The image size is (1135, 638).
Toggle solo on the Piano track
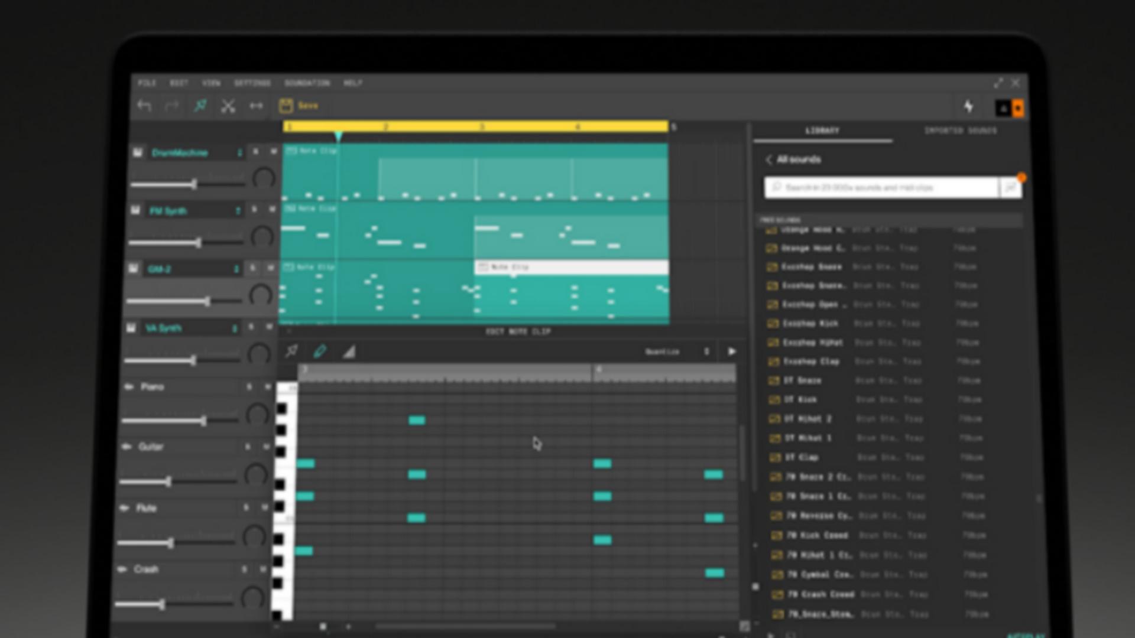pyautogui.click(x=249, y=386)
